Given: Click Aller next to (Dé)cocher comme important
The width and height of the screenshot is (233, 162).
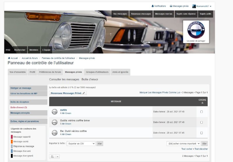Looking at the screenshot, I should tap(204, 144).
